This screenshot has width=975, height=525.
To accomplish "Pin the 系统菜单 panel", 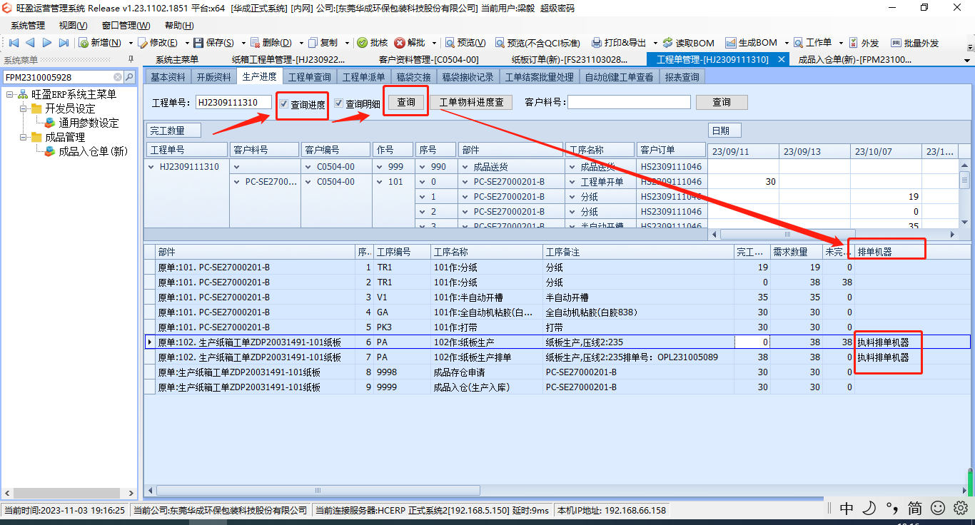I will point(131,59).
